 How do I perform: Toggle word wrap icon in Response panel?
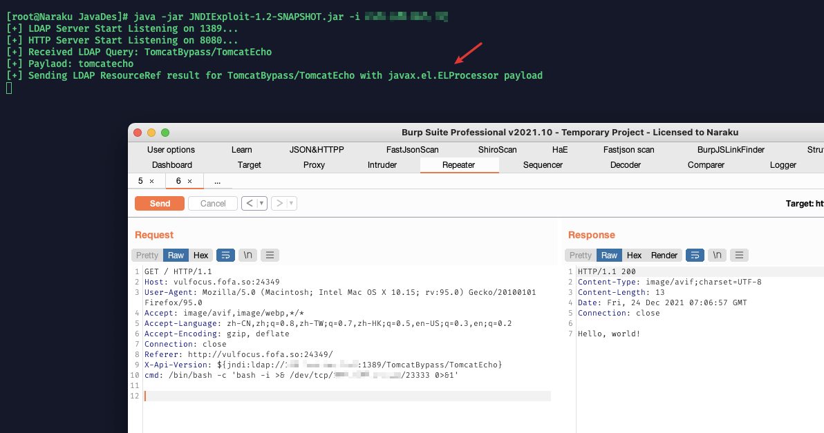tap(695, 255)
